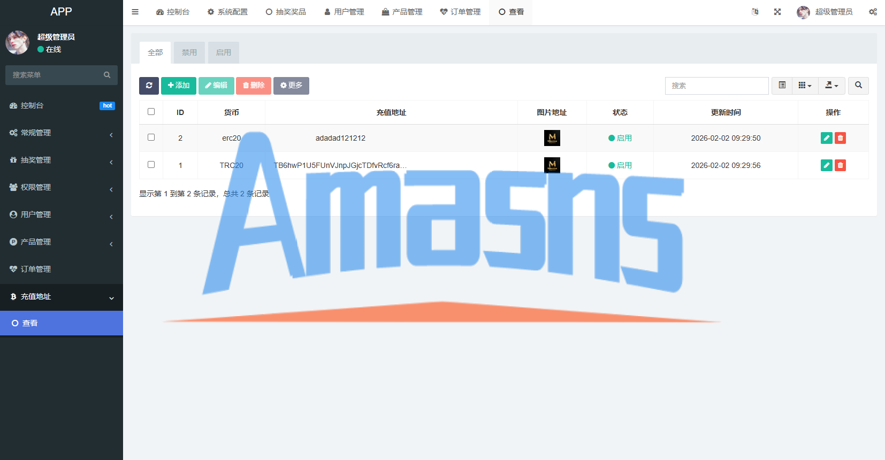Image resolution: width=885 pixels, height=460 pixels.
Task: Expand 产品管理 sidebar menu
Action: pos(62,242)
